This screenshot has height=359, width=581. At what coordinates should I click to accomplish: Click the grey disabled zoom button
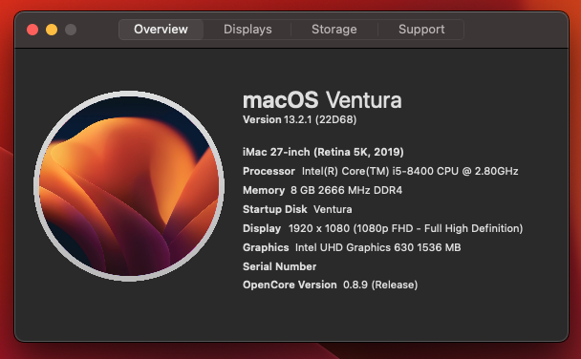71,30
